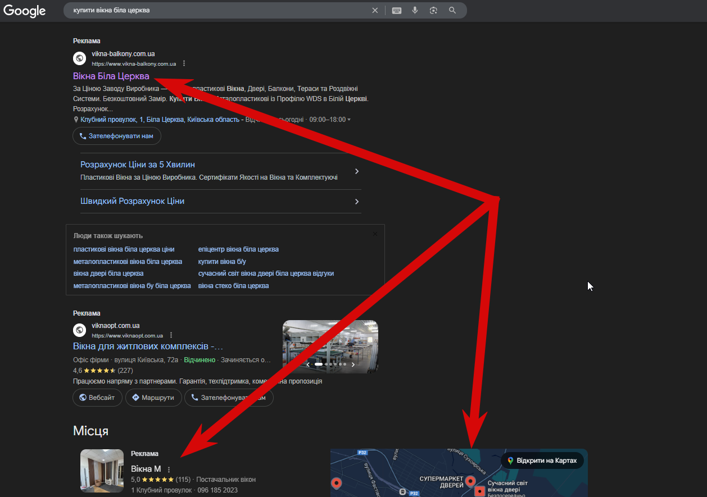The image size is (707, 497).
Task: Search епіцентр вікна біла церква
Action: point(238,249)
